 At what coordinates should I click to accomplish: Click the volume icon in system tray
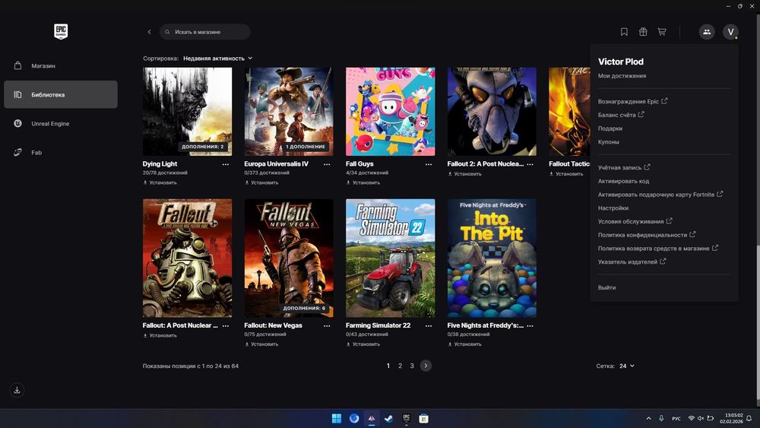tap(701, 418)
